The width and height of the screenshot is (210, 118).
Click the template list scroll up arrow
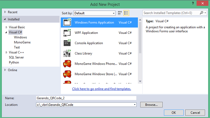tap(140, 20)
